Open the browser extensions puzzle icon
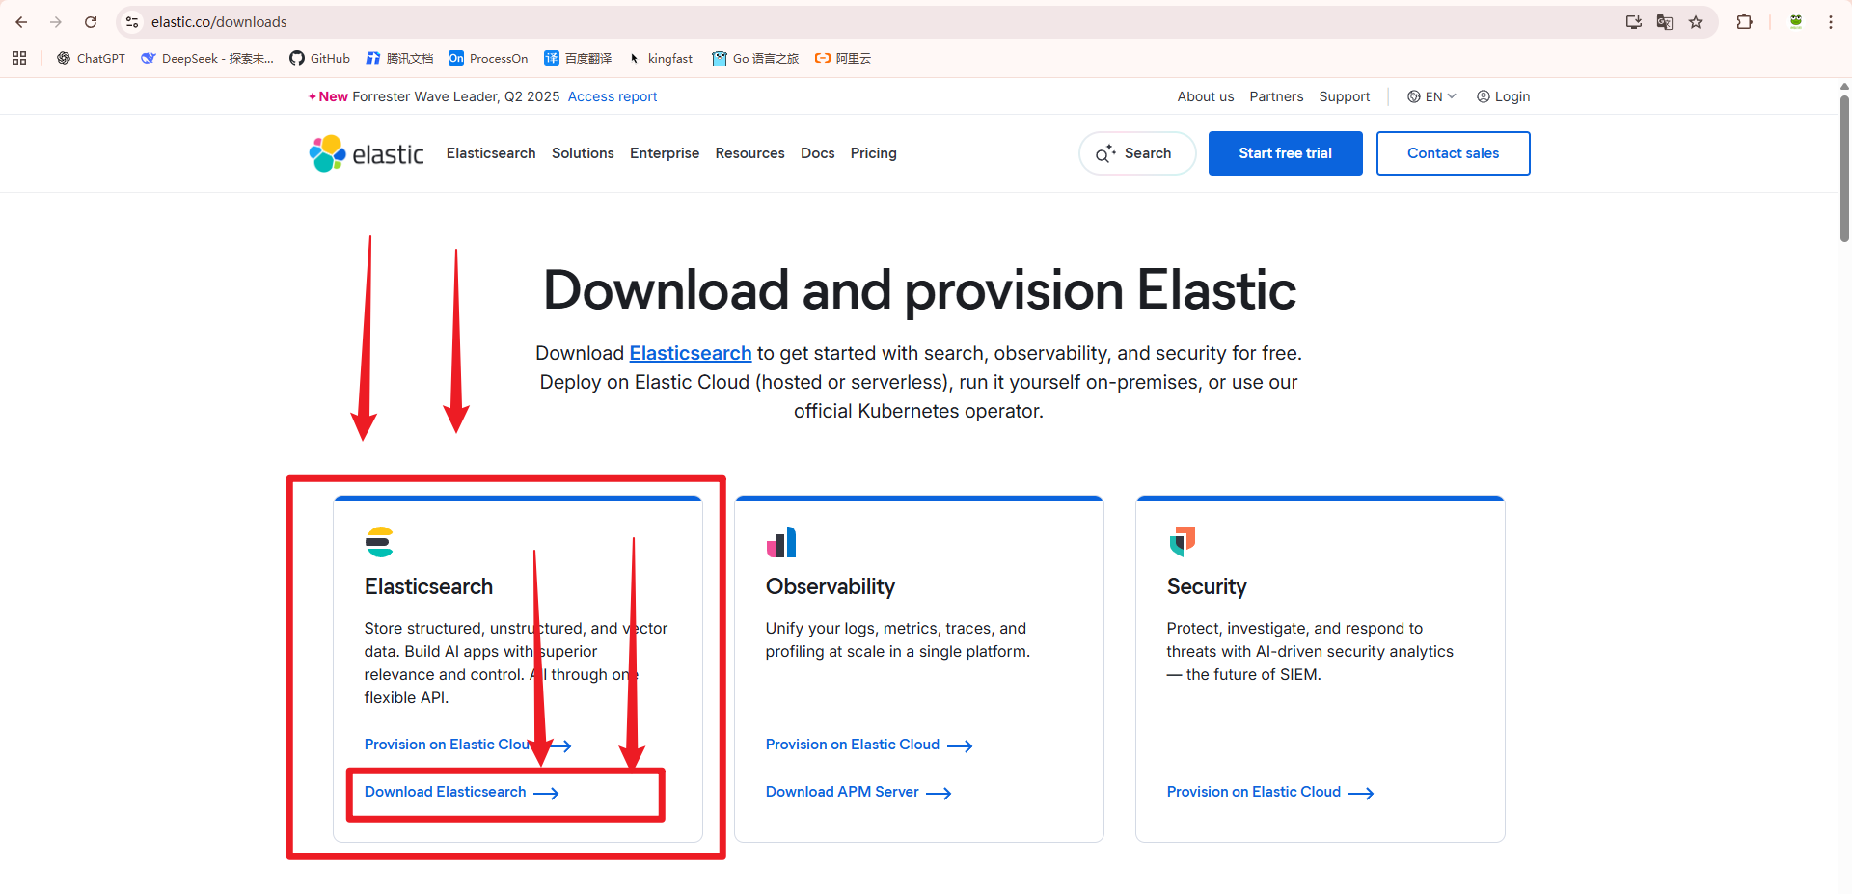Viewport: 1852px width, 894px height. pos(1744,22)
